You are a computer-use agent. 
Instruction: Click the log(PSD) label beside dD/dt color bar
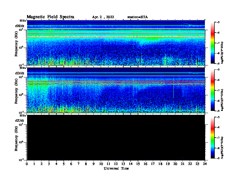pyautogui.click(x=222, y=100)
